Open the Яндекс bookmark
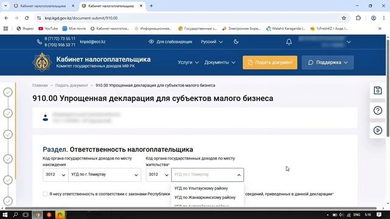Screen dimensions: 390x219 (x=25, y=29)
